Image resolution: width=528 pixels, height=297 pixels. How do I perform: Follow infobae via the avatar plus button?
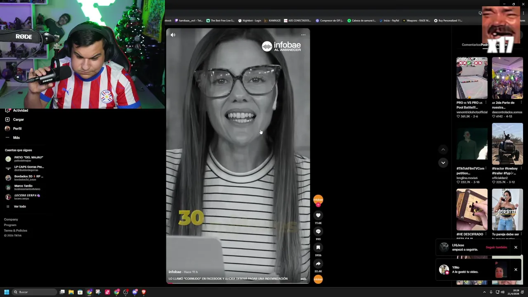pos(318,205)
